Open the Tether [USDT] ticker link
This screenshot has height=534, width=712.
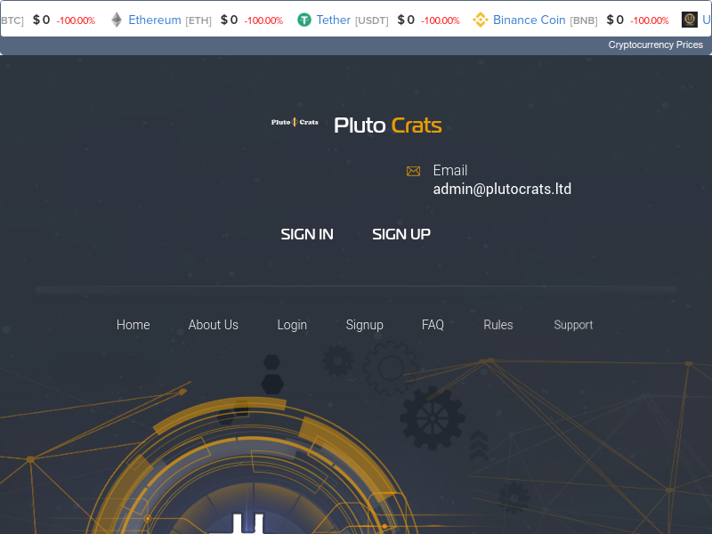point(352,20)
